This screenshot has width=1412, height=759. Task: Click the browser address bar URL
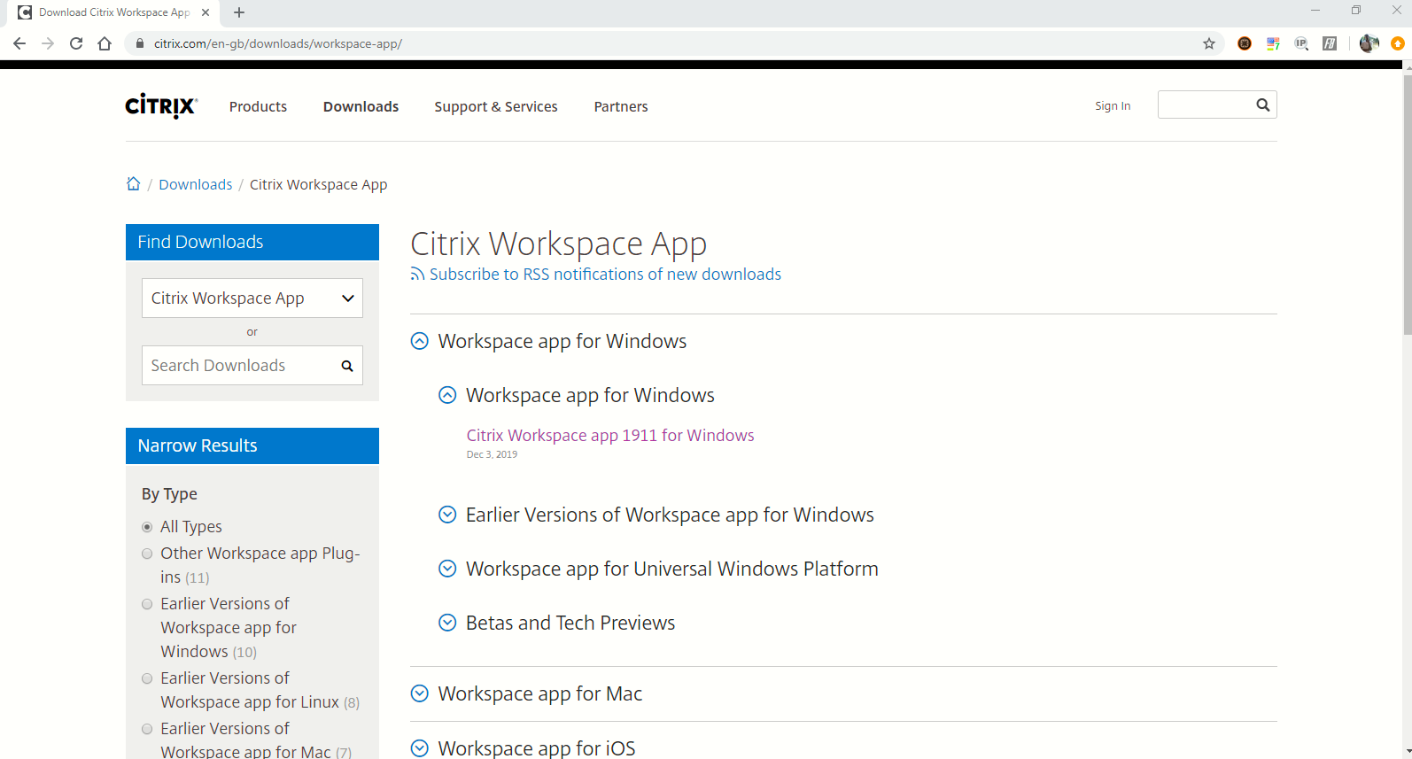tap(278, 43)
